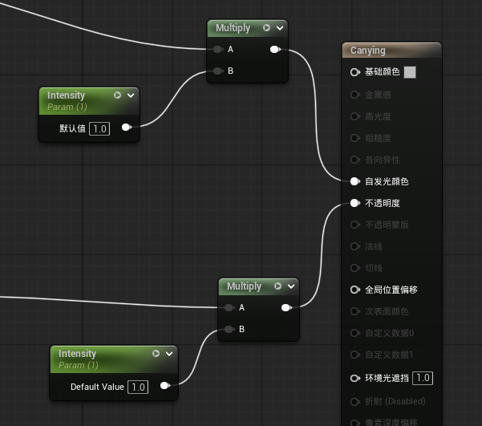Click preview icon on Intensity node with 默认值
482x426 pixels.
tap(118, 95)
